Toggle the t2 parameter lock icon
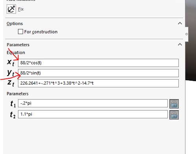Image resolution: width=196 pixels, height=154 pixels. [x=174, y=115]
